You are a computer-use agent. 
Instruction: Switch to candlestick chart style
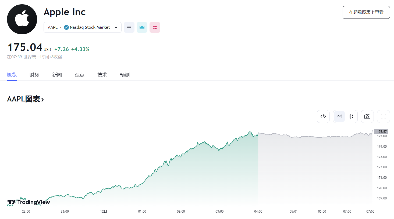351,116
